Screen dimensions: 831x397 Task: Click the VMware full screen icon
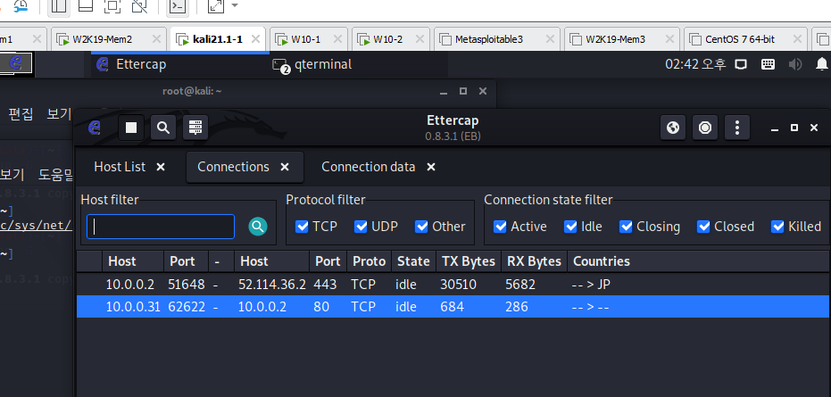216,6
